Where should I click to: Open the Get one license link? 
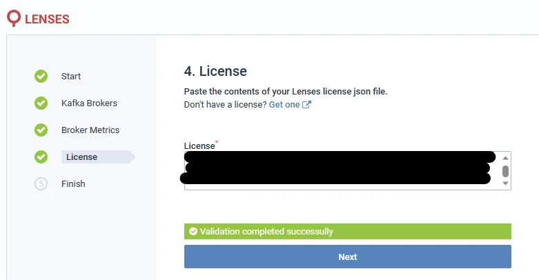click(x=284, y=104)
